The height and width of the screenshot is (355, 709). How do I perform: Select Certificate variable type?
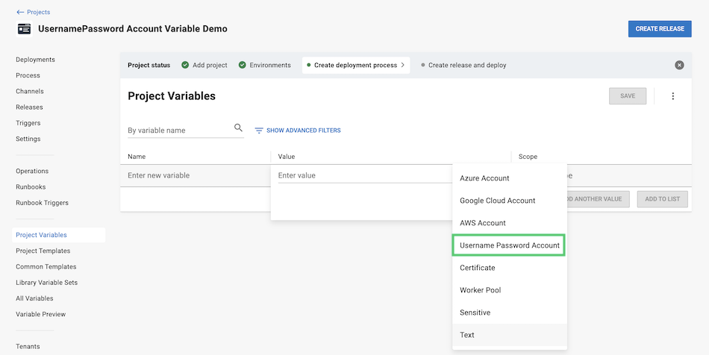510,268
